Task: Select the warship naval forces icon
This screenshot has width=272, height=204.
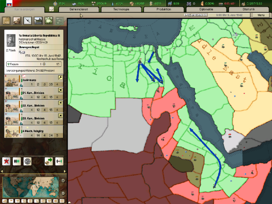Action: tap(38, 21)
